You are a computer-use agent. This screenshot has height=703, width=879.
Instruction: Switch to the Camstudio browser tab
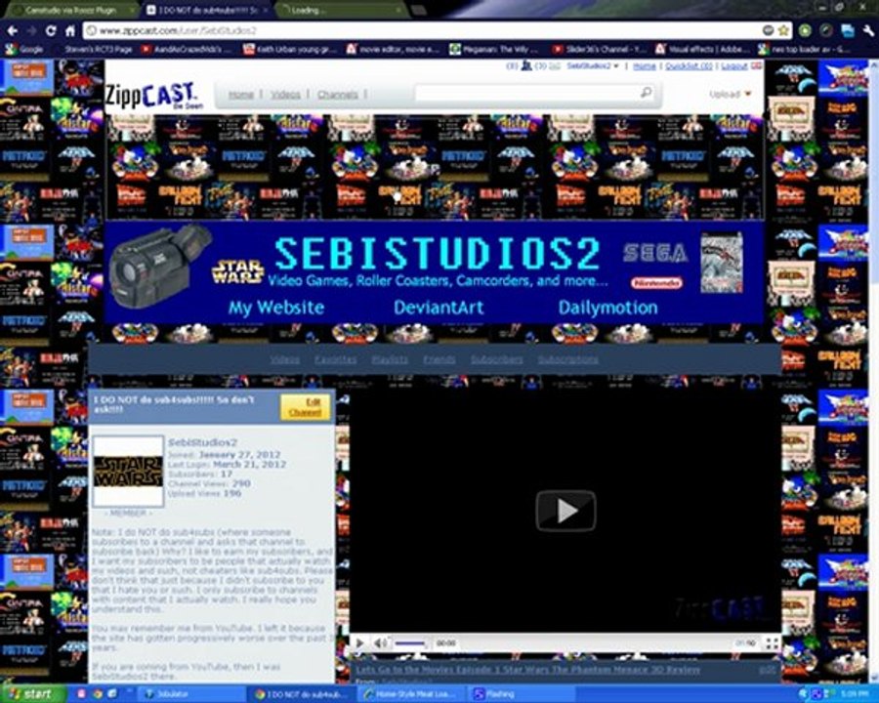(x=70, y=10)
